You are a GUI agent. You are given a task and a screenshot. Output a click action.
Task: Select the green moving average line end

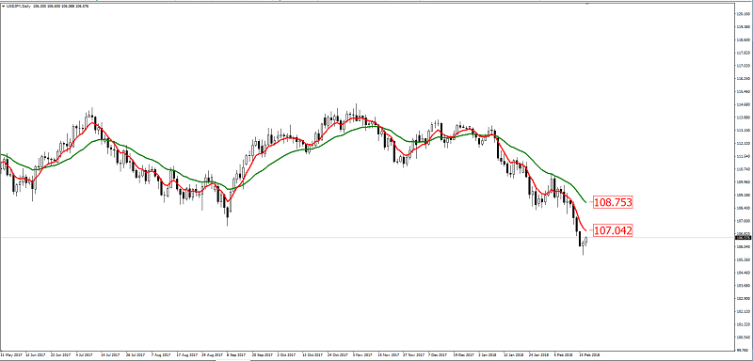pyautogui.click(x=585, y=202)
